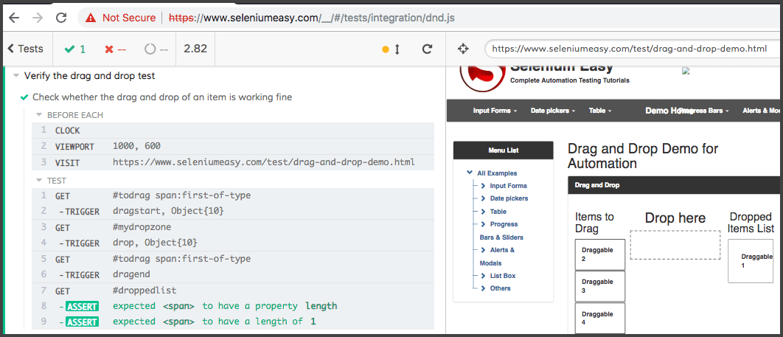Click the Not Secure warning icon
This screenshot has width=783, height=337.
[x=91, y=18]
